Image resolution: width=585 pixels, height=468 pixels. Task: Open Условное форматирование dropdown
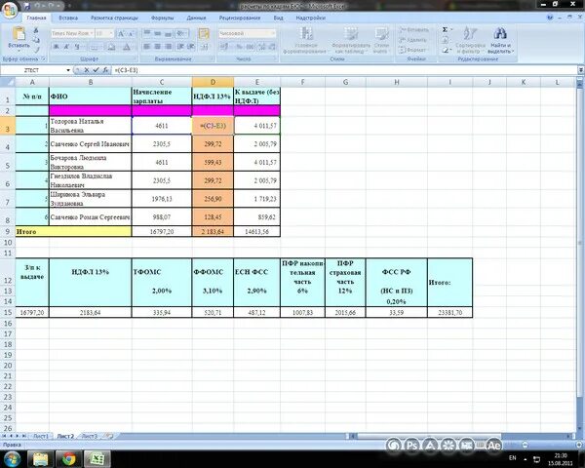305,41
